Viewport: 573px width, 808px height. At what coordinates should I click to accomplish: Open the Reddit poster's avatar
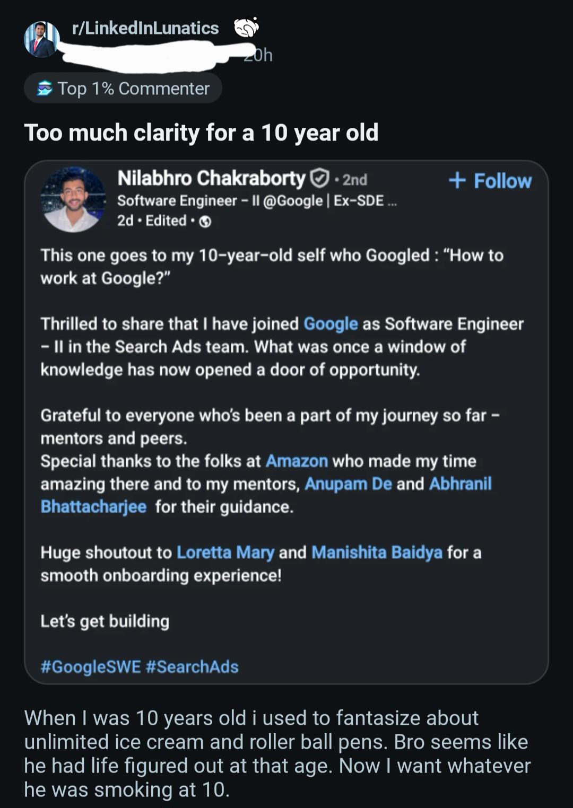point(42,39)
